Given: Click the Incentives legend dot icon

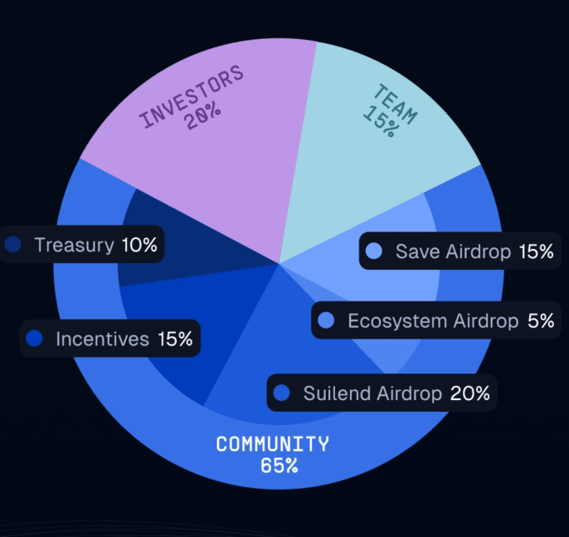Looking at the screenshot, I should (x=34, y=339).
